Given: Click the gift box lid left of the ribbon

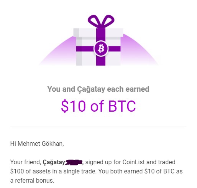Looking at the screenshot, I should point(85,33).
